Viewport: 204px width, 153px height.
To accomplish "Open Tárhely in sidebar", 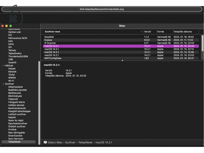I will click(12, 50).
